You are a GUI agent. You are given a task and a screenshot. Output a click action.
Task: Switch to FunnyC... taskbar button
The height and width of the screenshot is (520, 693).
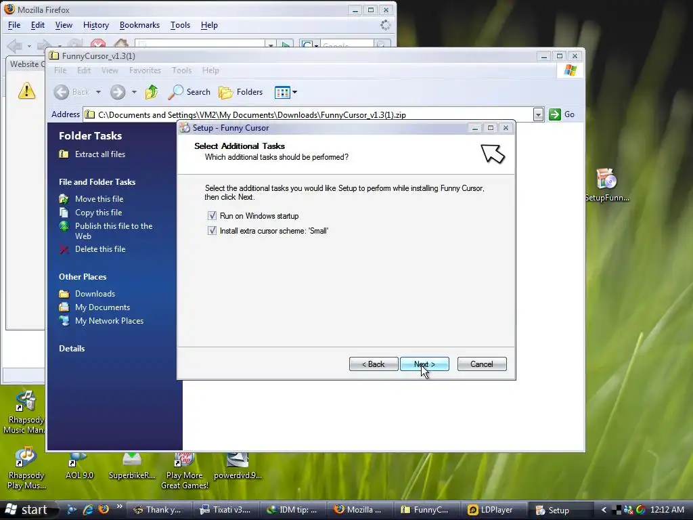click(x=426, y=510)
